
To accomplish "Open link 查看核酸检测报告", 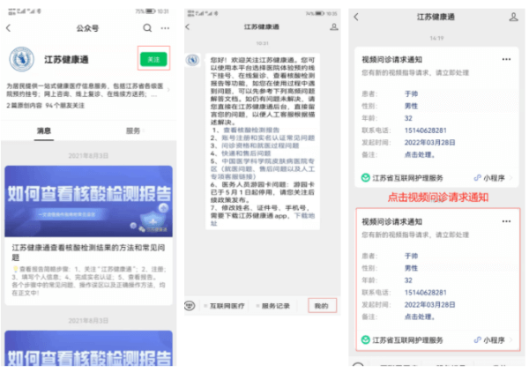I will 251,130.
